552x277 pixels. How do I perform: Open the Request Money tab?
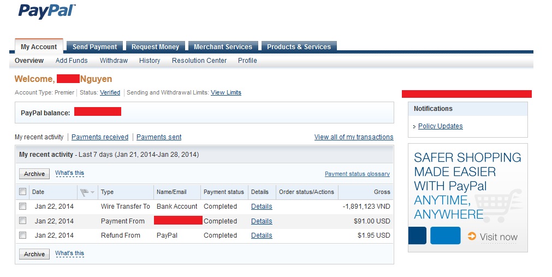155,46
